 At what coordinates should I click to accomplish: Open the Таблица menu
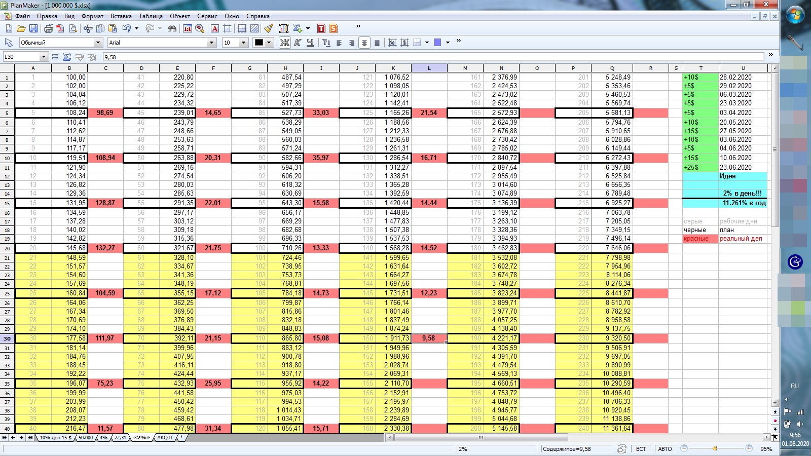coord(150,16)
